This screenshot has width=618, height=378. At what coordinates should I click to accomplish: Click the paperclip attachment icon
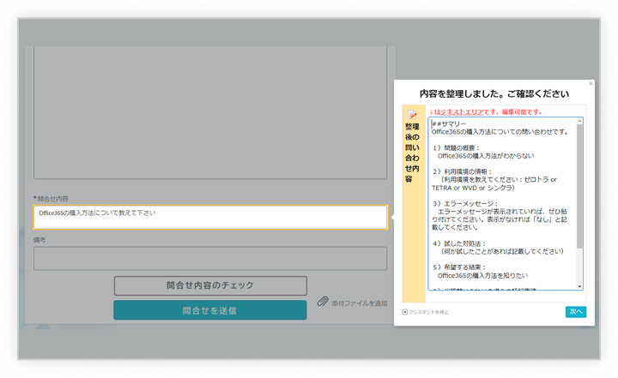pyautogui.click(x=324, y=302)
